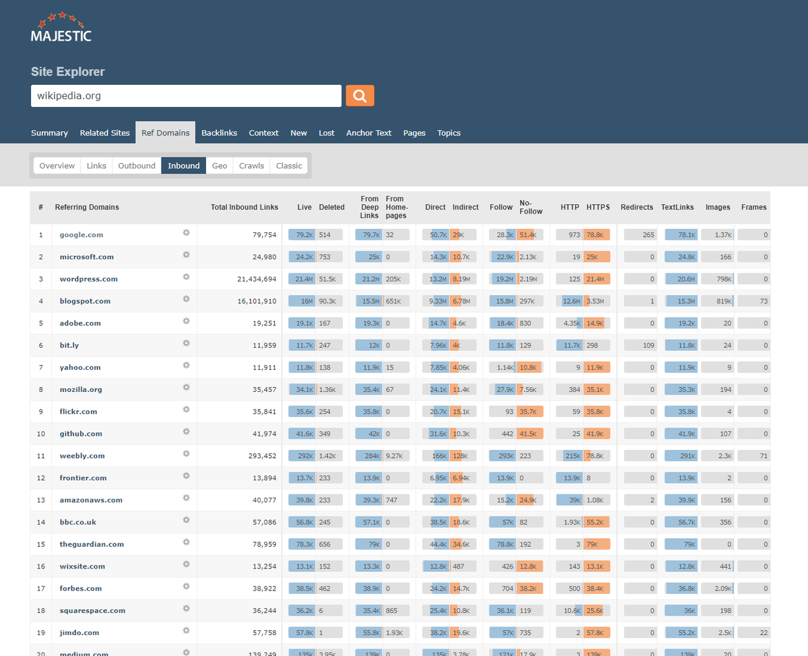
Task: Select the Links view button
Action: (96, 166)
